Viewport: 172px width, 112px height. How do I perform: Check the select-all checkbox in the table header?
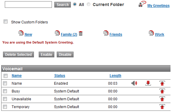(5, 76)
